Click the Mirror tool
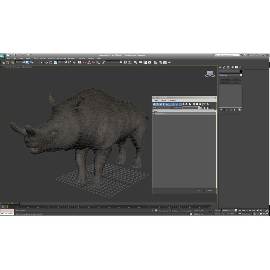270x270 pixels. click(x=125, y=62)
